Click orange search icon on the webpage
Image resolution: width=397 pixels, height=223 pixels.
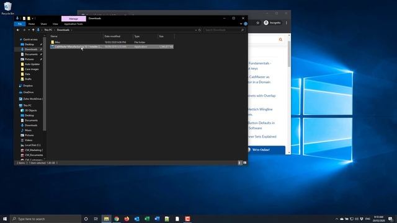tap(280, 40)
